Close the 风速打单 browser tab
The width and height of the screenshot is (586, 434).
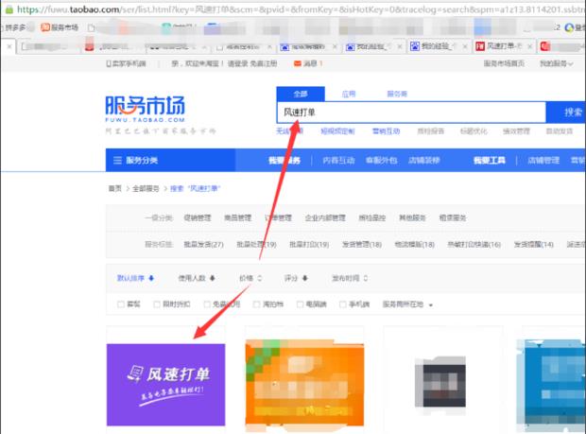click(x=530, y=46)
